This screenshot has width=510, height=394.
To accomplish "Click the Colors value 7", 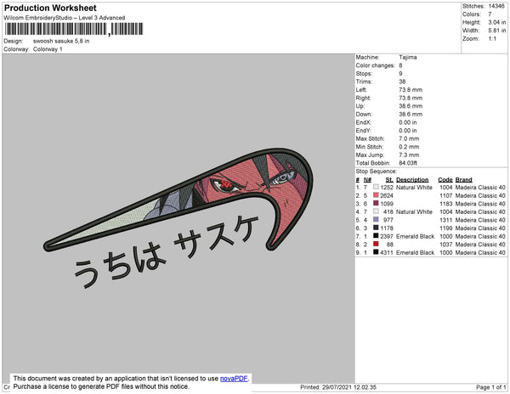I will coord(490,14).
